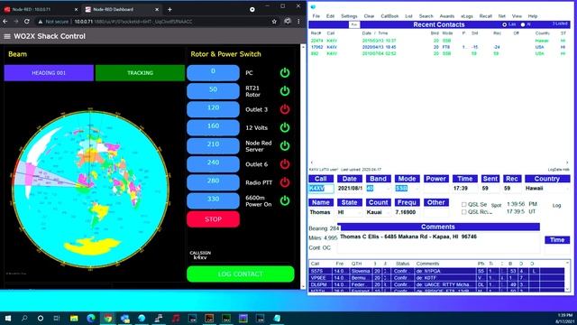Click the Not secure site info icon
577x325 pixels.
click(x=41, y=22)
